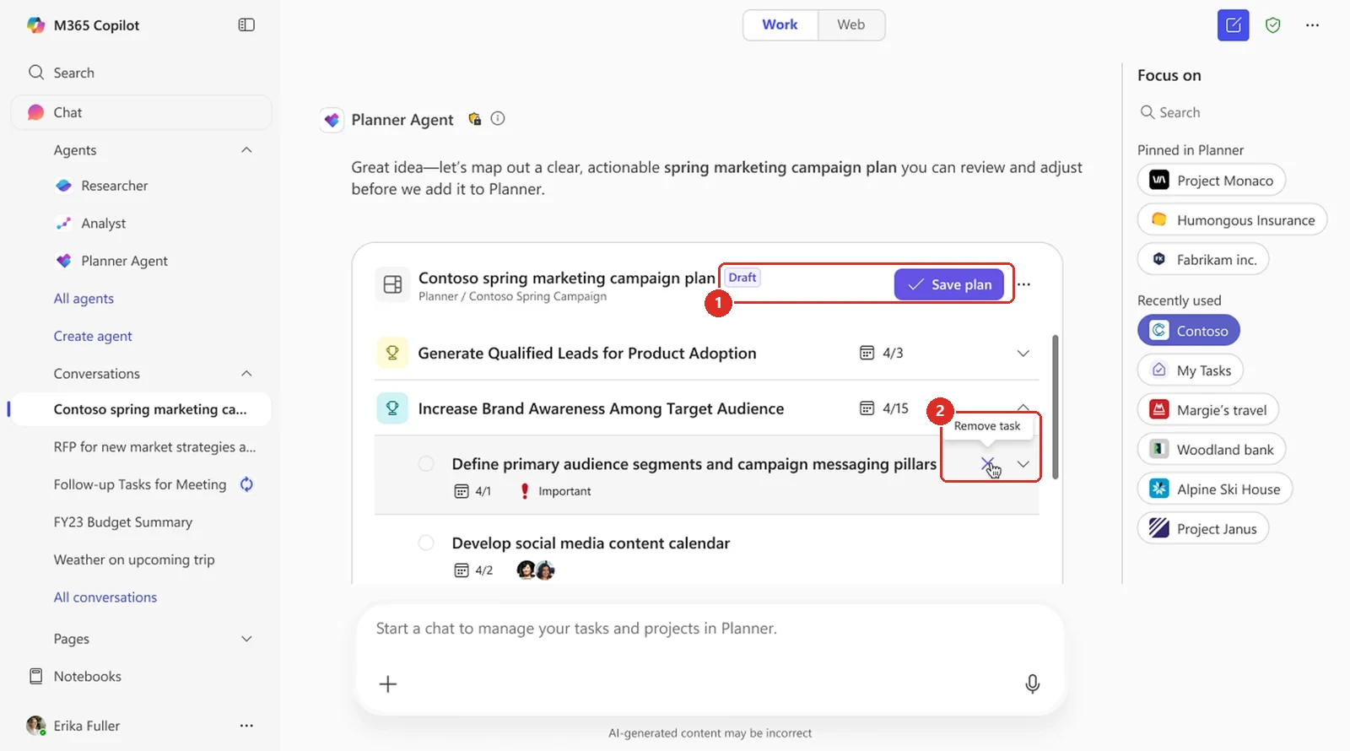Expand Generate Qualified Leads goal
This screenshot has height=751, width=1350.
coord(1023,354)
